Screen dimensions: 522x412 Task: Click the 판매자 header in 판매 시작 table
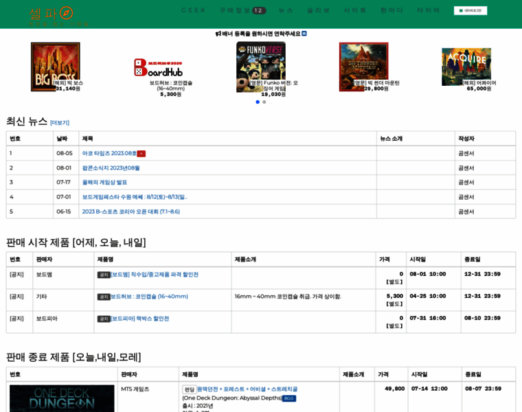pyautogui.click(x=44, y=260)
